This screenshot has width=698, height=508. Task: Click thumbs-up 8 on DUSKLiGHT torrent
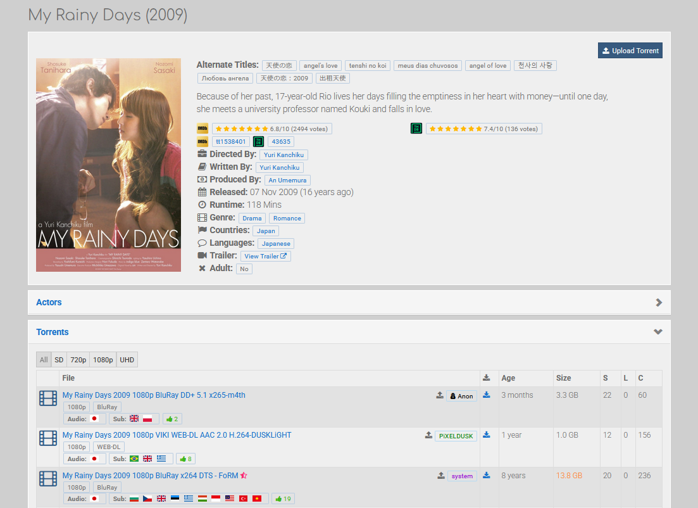click(x=185, y=459)
